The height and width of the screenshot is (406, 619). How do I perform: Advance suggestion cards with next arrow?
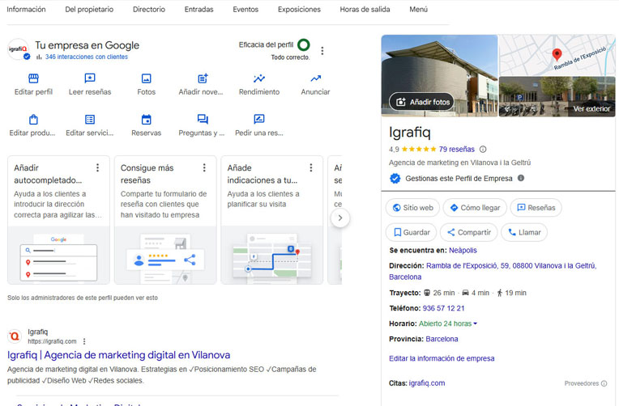340,218
